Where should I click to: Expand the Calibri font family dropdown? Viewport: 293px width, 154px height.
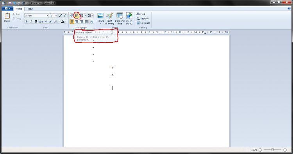[47, 16]
